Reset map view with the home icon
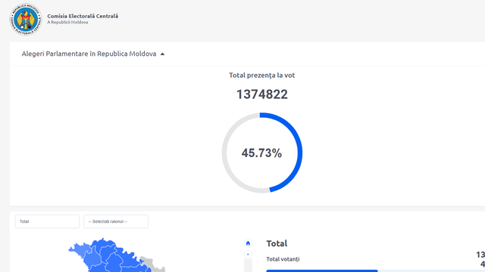The width and height of the screenshot is (485, 272). (248, 243)
